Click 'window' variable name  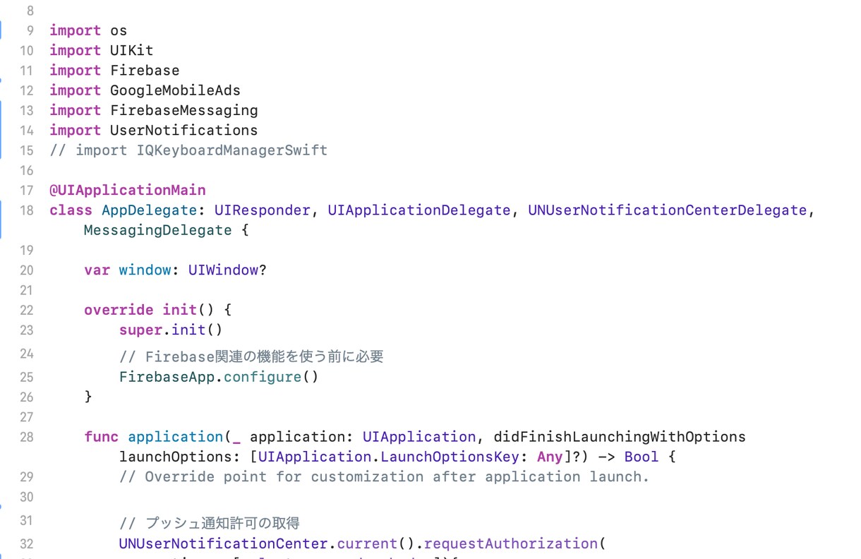(145, 270)
